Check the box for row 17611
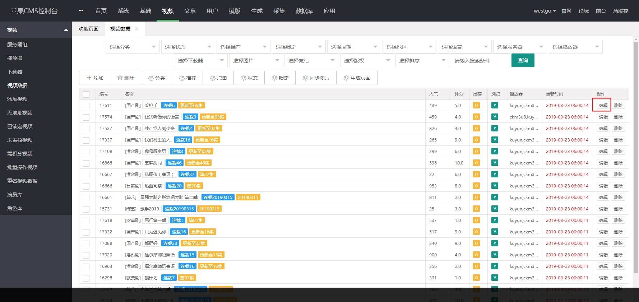 [86, 106]
